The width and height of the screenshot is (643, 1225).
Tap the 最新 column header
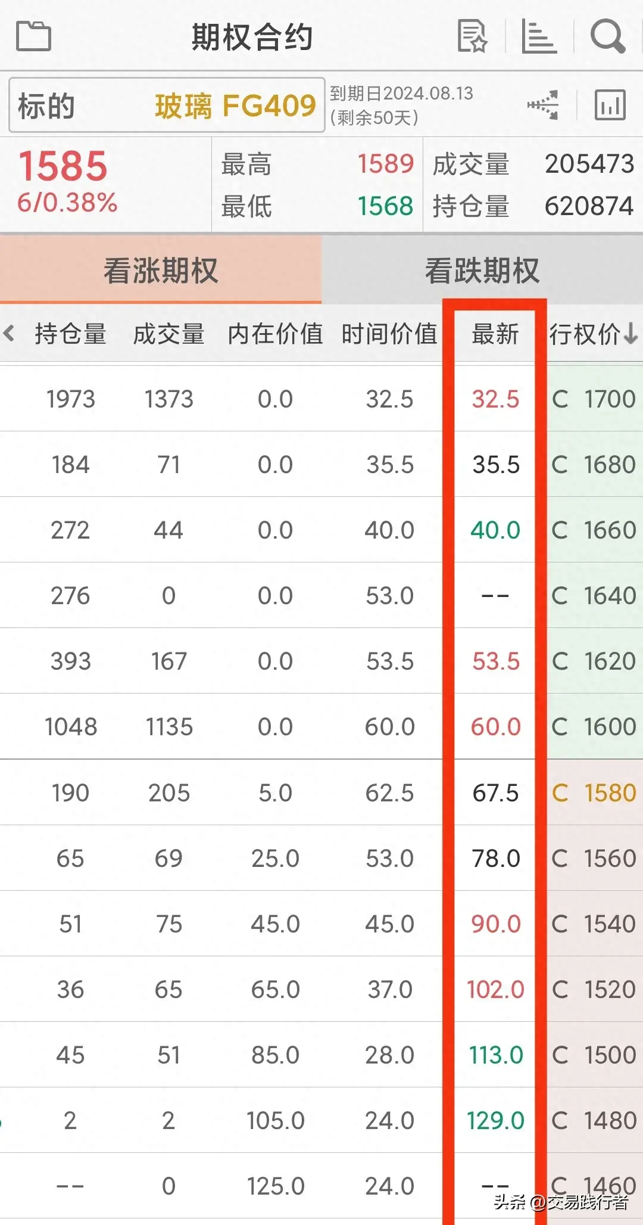(x=495, y=334)
